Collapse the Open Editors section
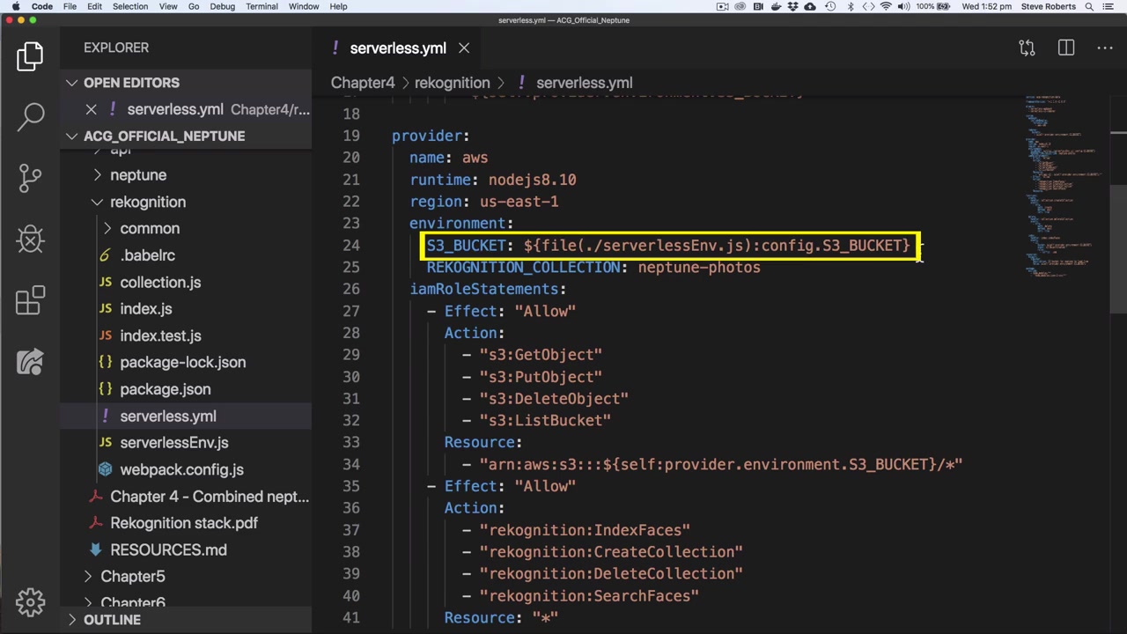 tap(72, 83)
